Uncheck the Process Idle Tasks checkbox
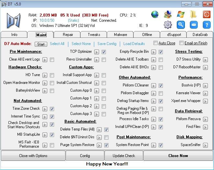The height and width of the screenshot is (170, 214). click(x=161, y=119)
